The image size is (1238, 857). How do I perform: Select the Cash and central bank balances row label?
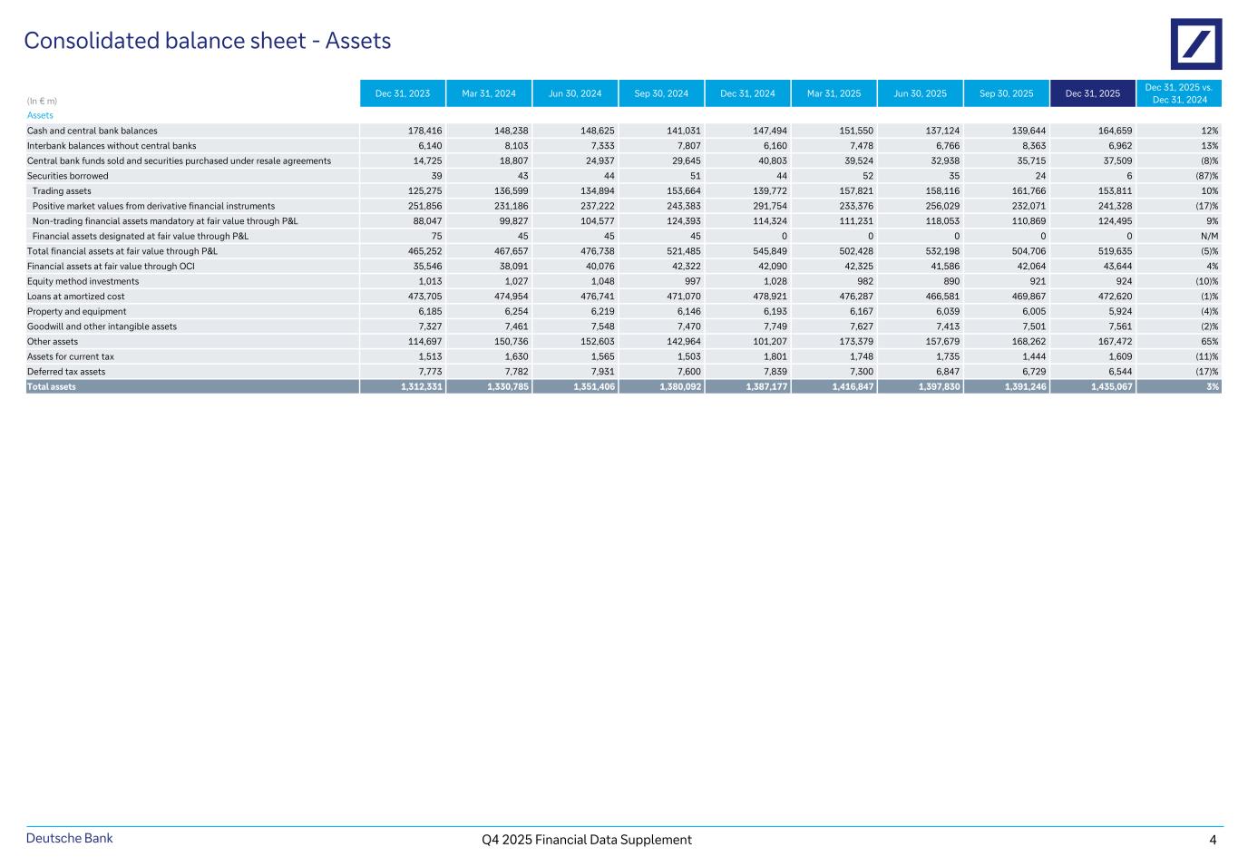coord(92,131)
